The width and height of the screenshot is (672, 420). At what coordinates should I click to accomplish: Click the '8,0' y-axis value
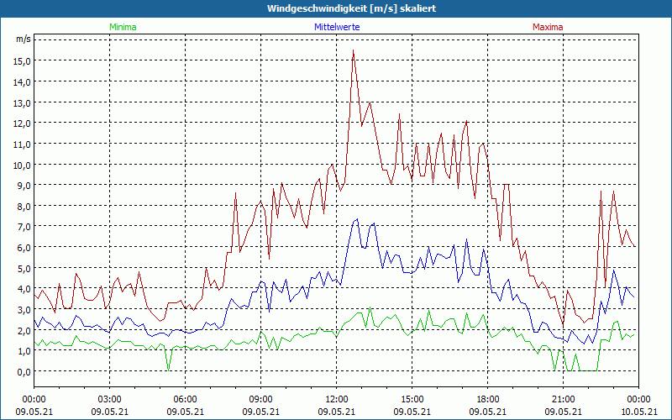pos(24,207)
